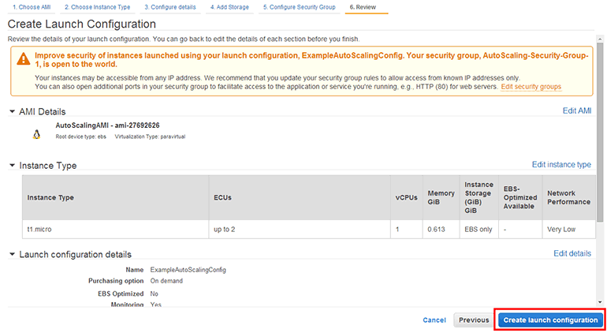
Task: Follow the Edit instance type link
Action: 561,165
